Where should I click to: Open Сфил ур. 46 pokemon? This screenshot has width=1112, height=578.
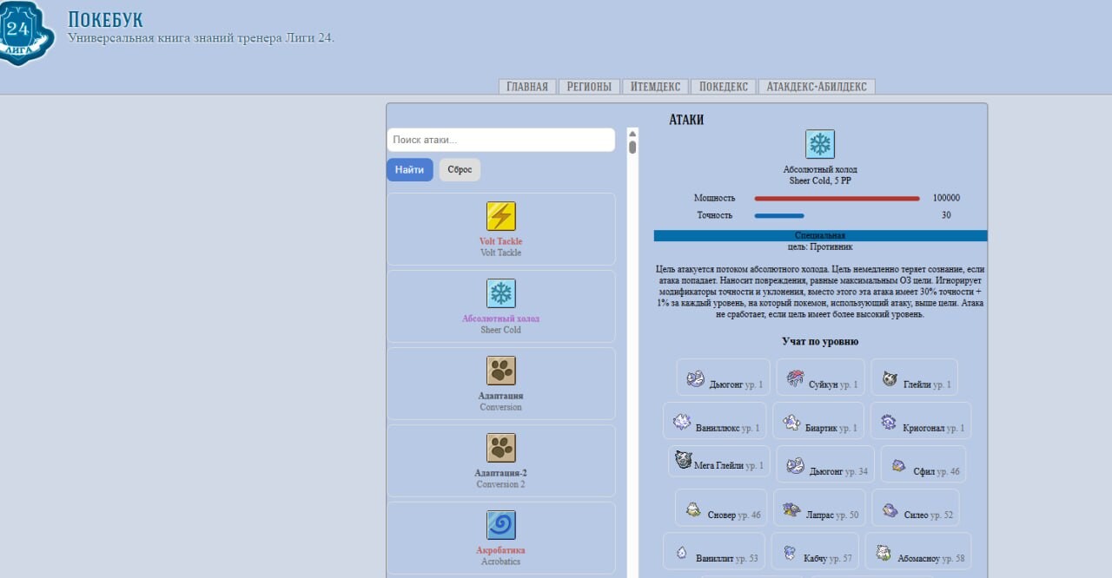click(923, 464)
